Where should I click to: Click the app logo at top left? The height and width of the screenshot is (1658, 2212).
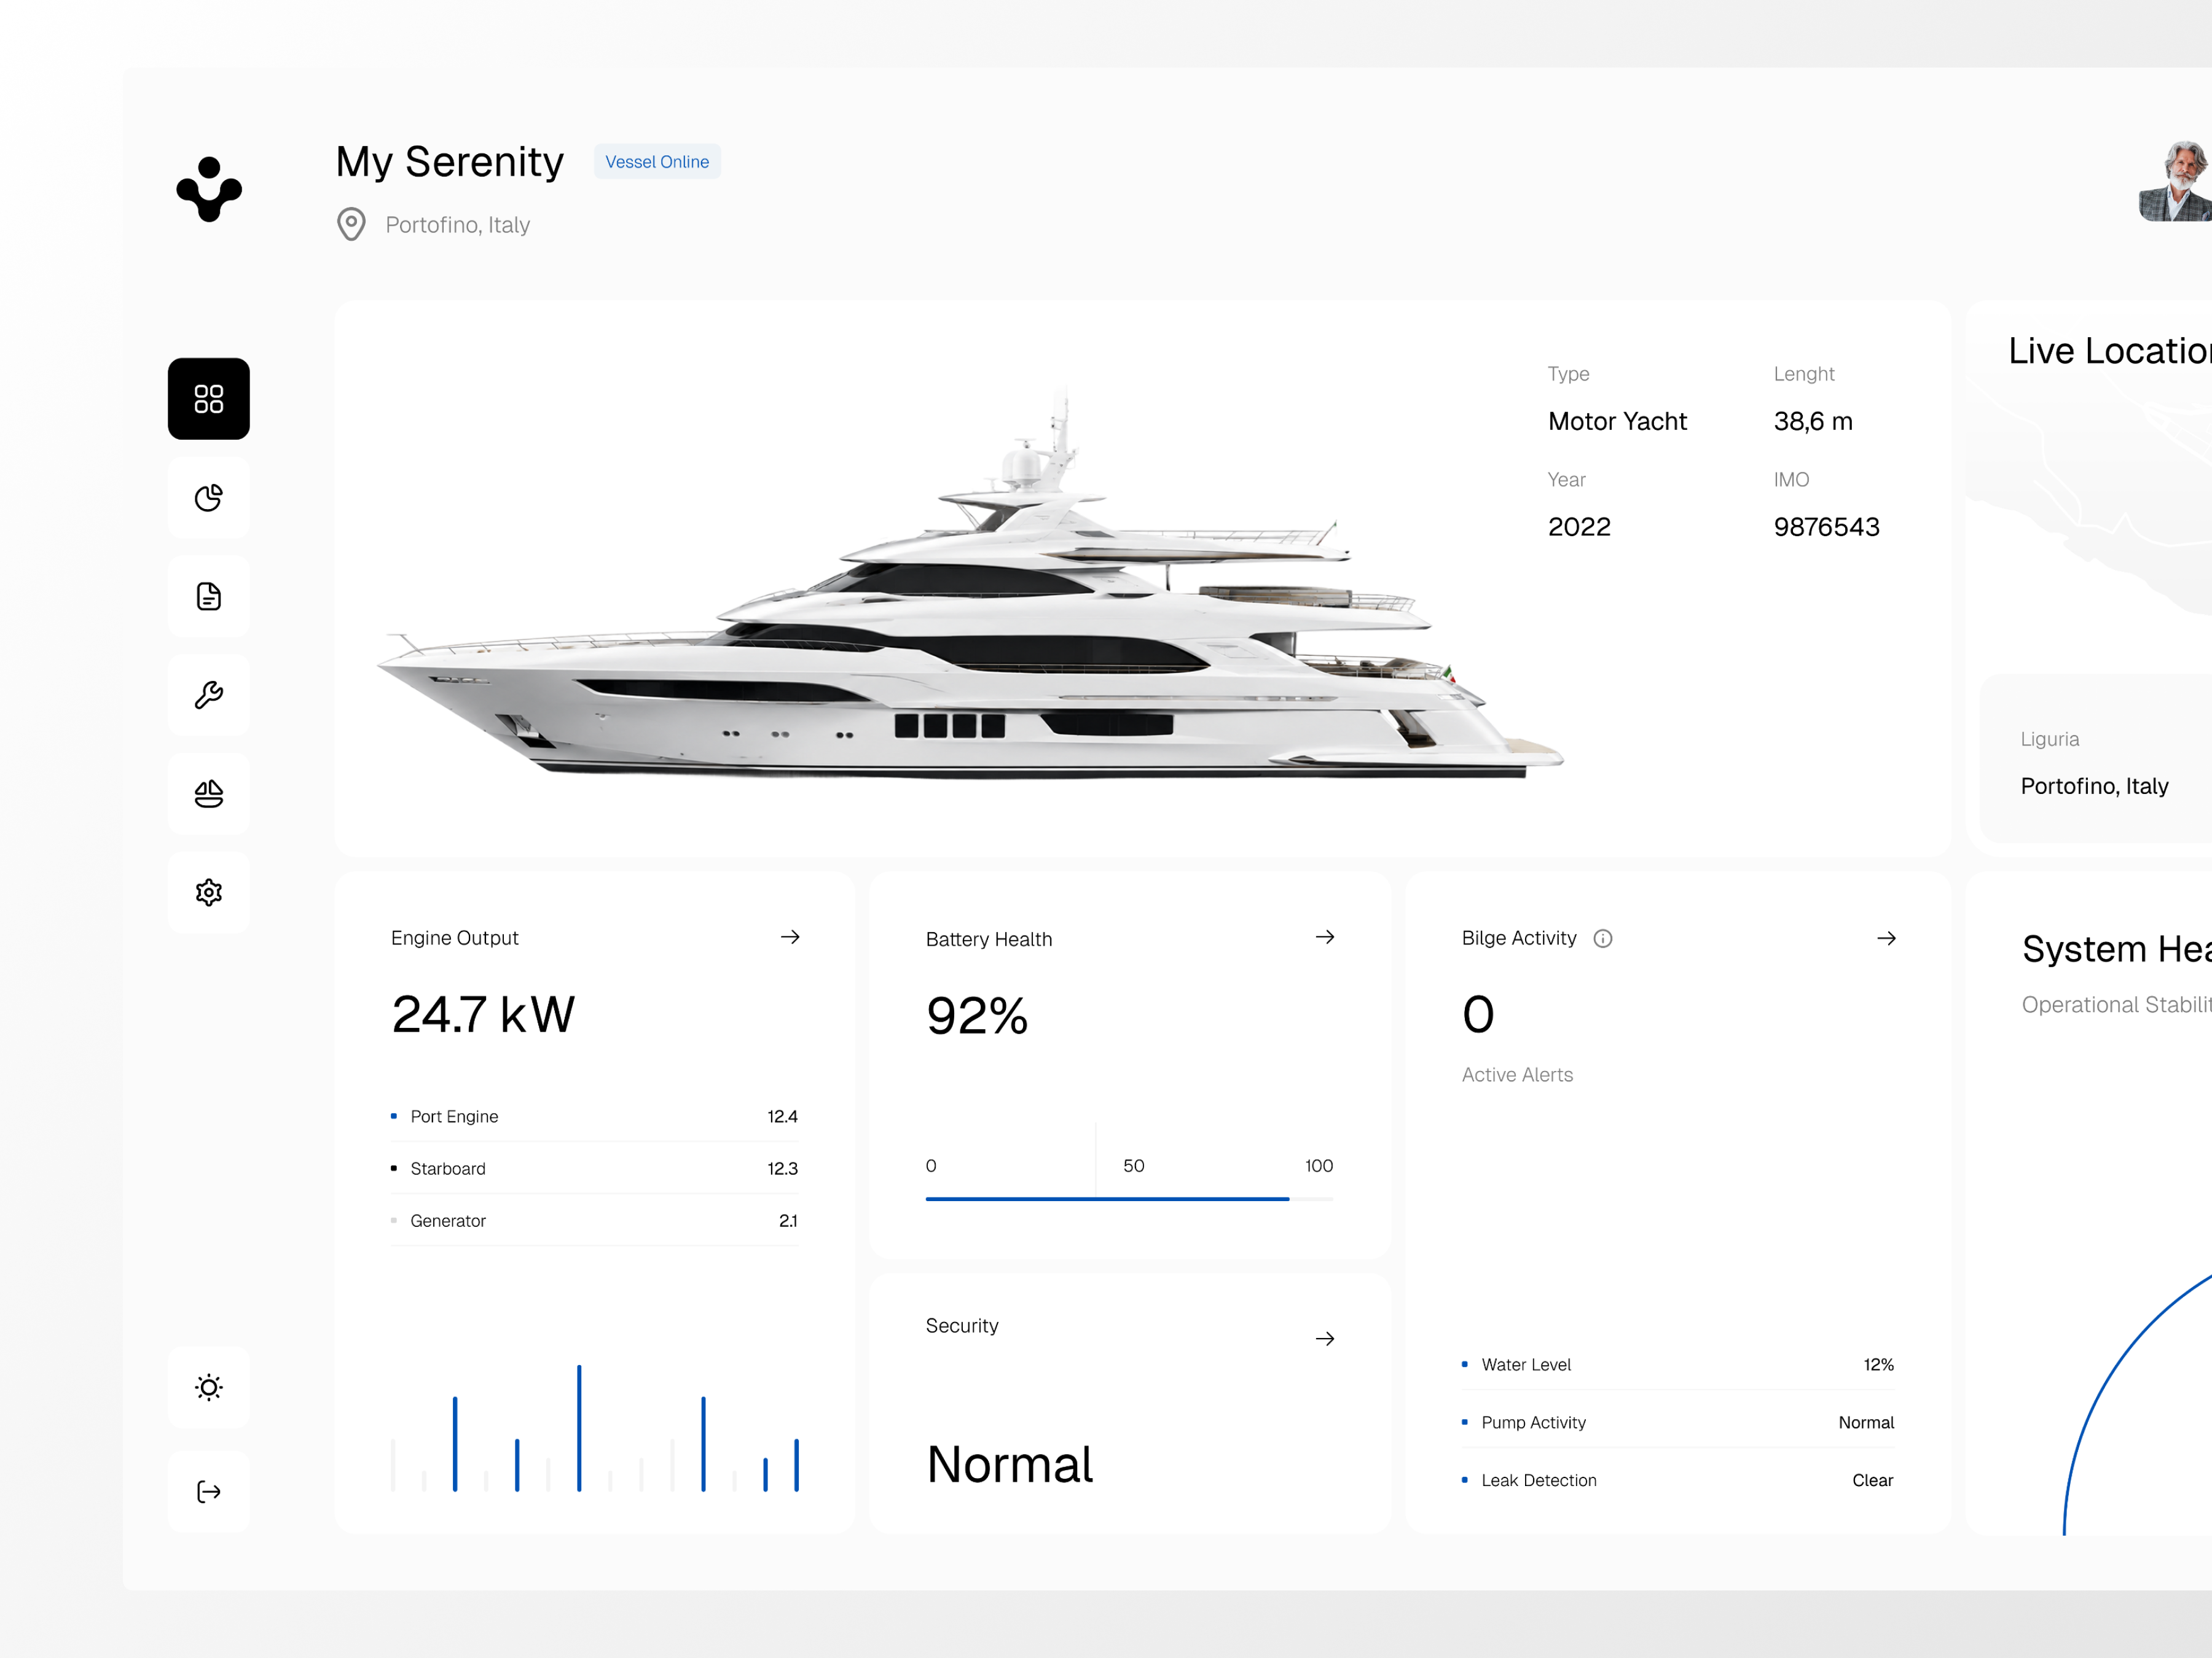pos(209,189)
